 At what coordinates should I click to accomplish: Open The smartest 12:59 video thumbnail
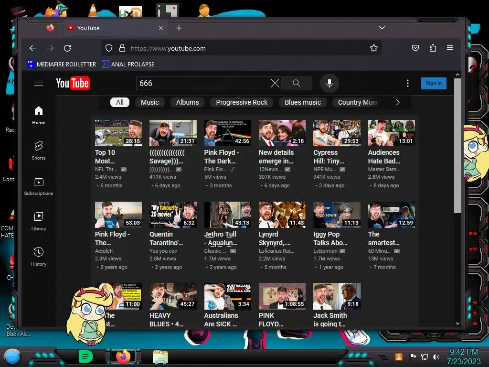(392, 215)
